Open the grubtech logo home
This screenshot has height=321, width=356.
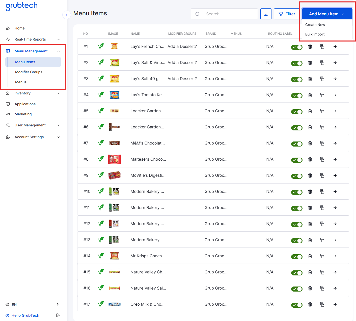[21, 6]
